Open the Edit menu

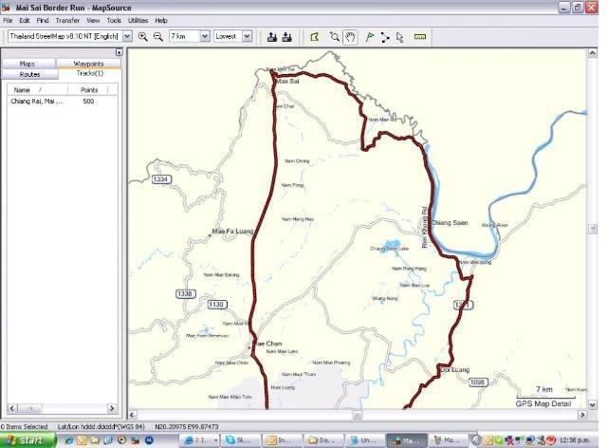coord(25,21)
